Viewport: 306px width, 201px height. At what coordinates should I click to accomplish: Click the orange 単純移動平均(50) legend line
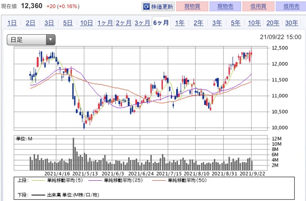tap(159, 180)
